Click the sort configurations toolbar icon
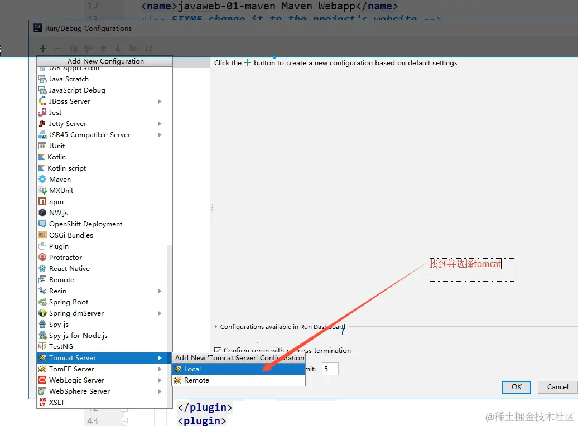The width and height of the screenshot is (578, 426). (x=148, y=49)
